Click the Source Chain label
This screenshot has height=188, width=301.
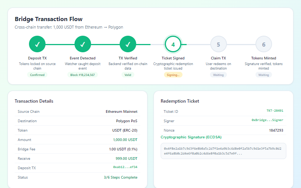click(29, 111)
